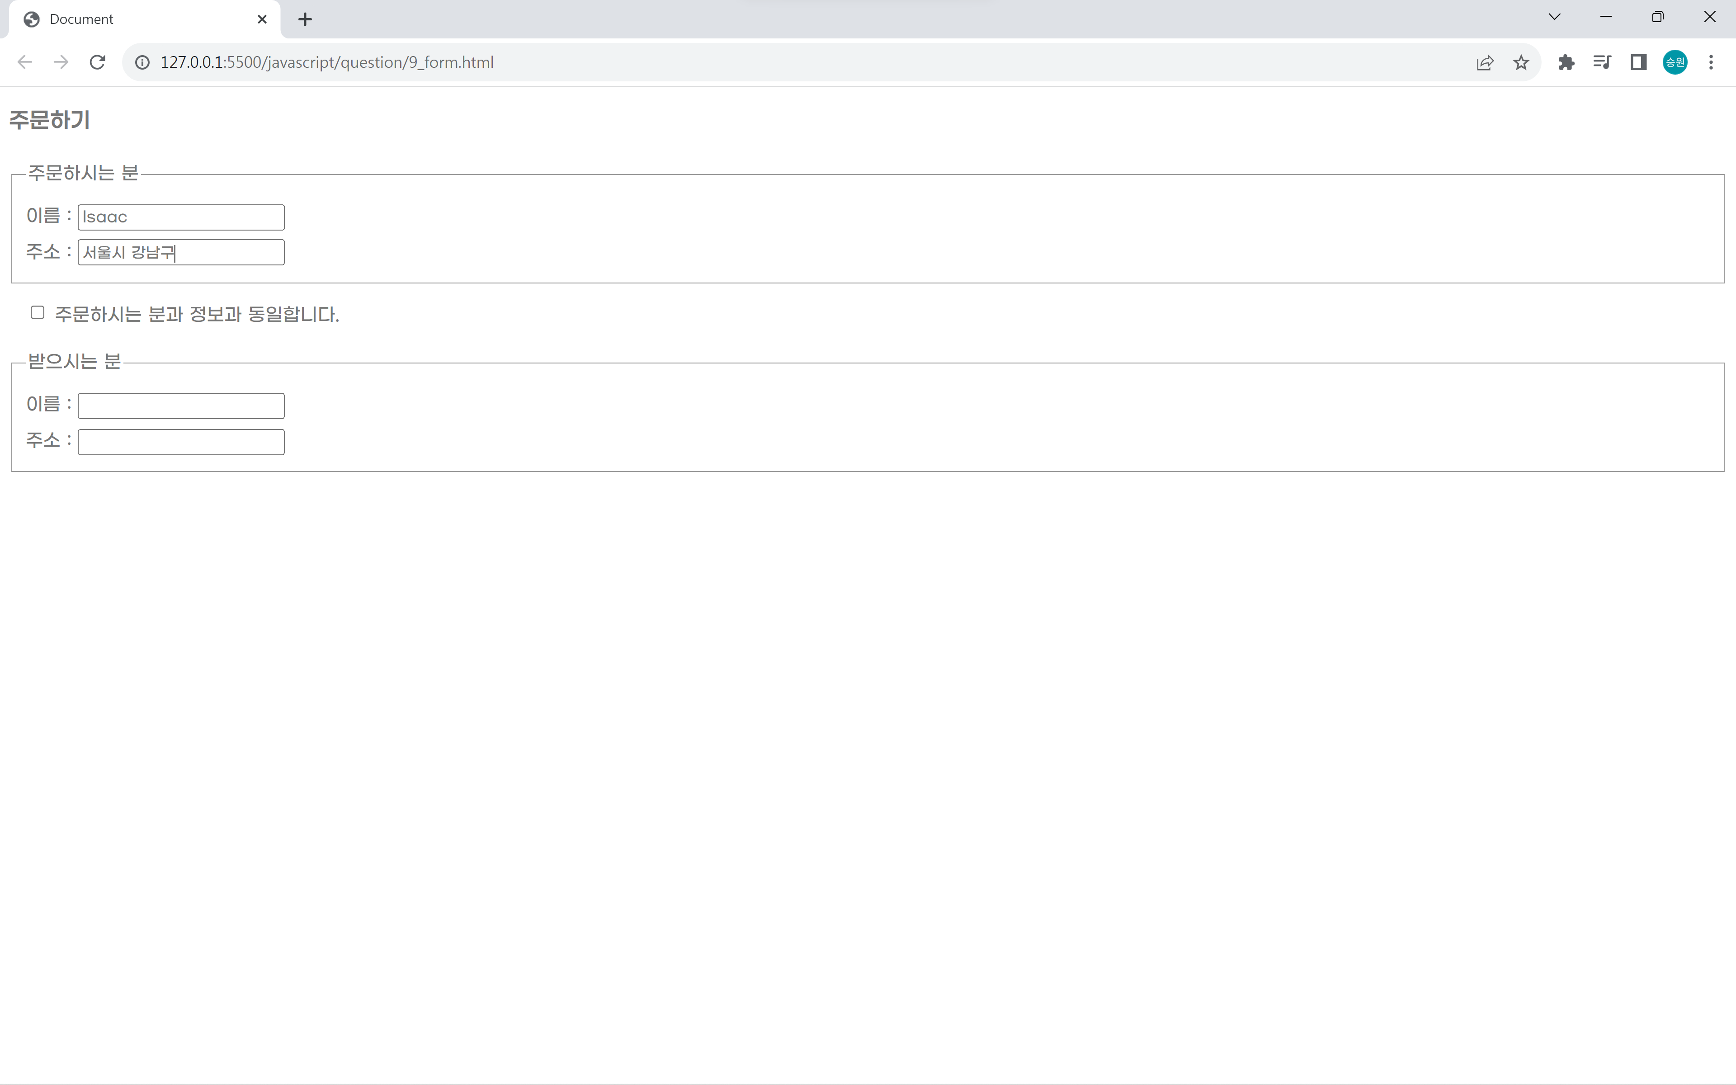Click the orderer address input field
The height and width of the screenshot is (1085, 1736).
click(181, 253)
